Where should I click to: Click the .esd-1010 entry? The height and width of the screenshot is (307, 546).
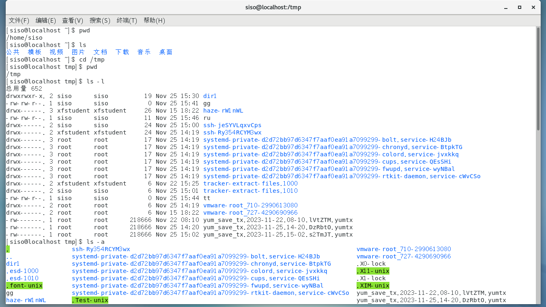tap(22, 278)
